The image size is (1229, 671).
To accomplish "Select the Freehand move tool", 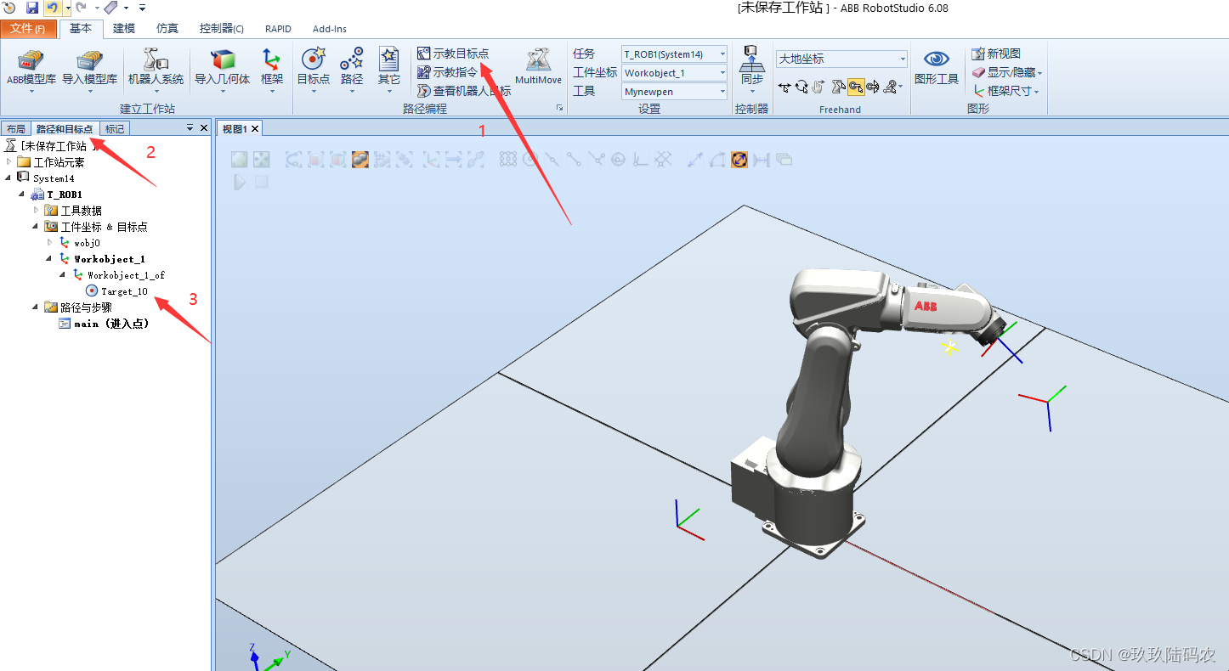I will click(x=784, y=87).
